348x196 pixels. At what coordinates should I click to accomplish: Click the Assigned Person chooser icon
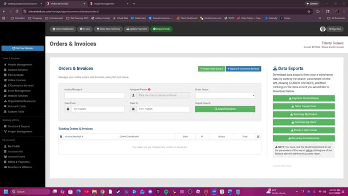pyautogui.click(x=133, y=95)
